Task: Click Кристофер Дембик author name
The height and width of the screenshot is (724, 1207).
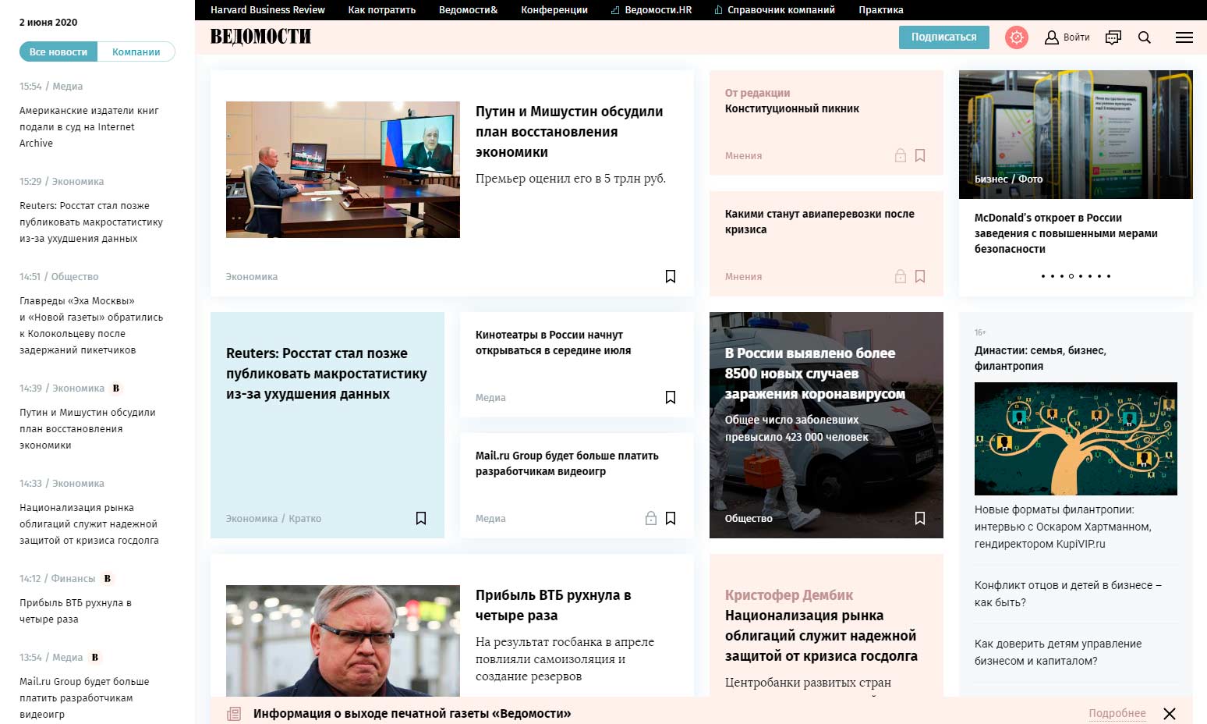Action: tap(789, 595)
